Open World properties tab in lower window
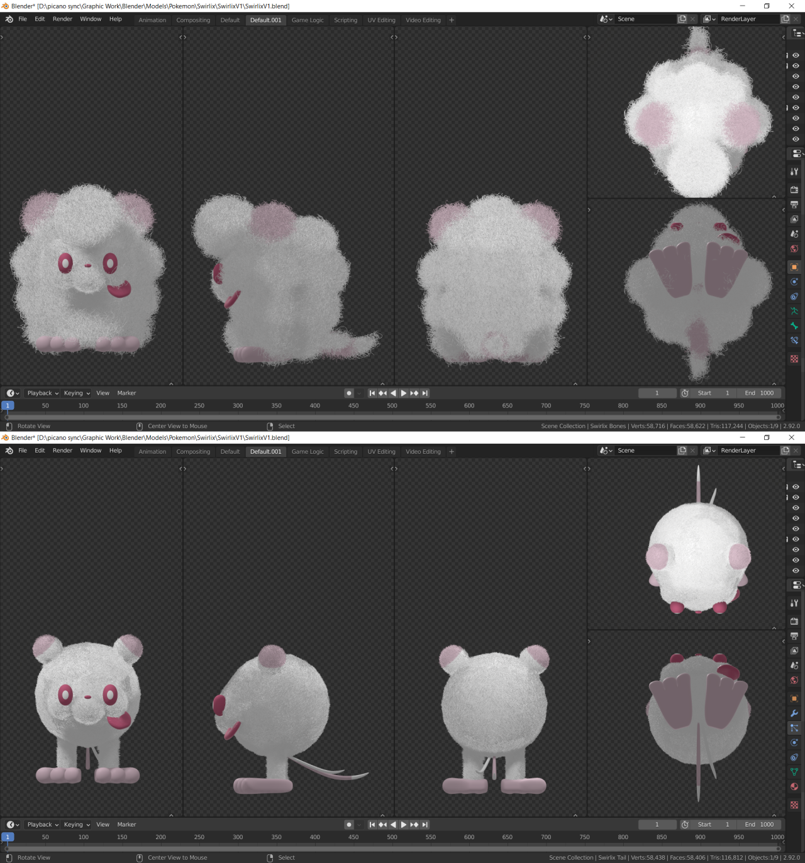The height and width of the screenshot is (863, 805). coord(794,680)
